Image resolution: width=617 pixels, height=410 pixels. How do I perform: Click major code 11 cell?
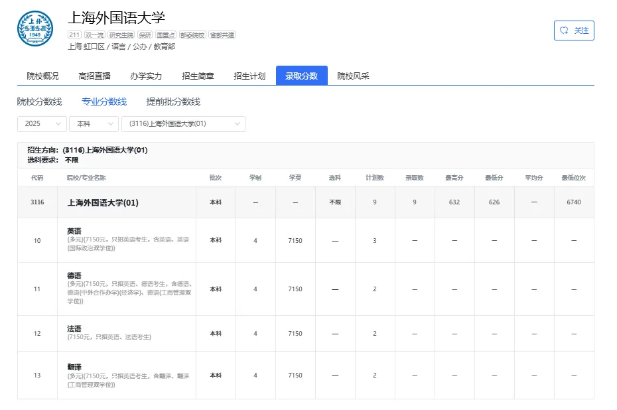coord(37,289)
